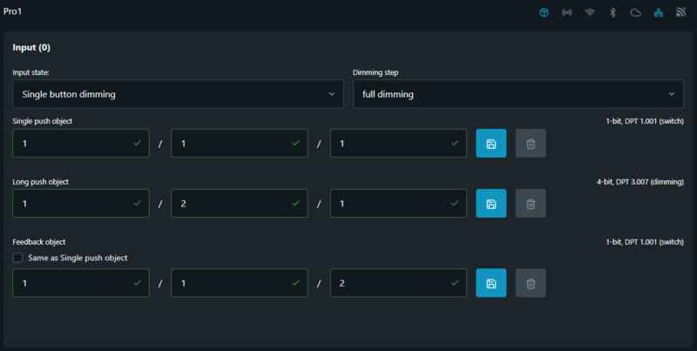The width and height of the screenshot is (697, 351).
Task: Click the RSS feed icon
Action: coord(680,13)
